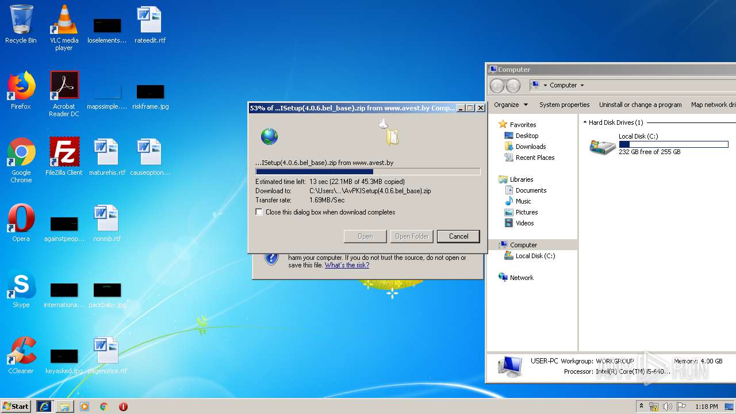Screen dimensions: 736x414
Task: Click the Chrome taskbar icon
Action: (x=104, y=407)
